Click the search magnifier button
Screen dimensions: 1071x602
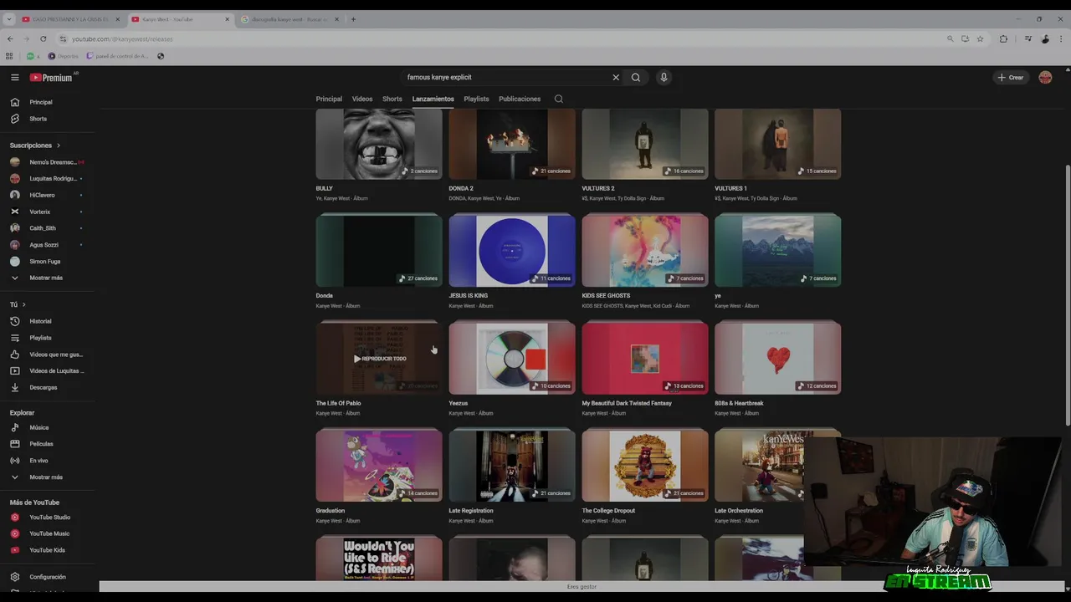[x=636, y=77]
